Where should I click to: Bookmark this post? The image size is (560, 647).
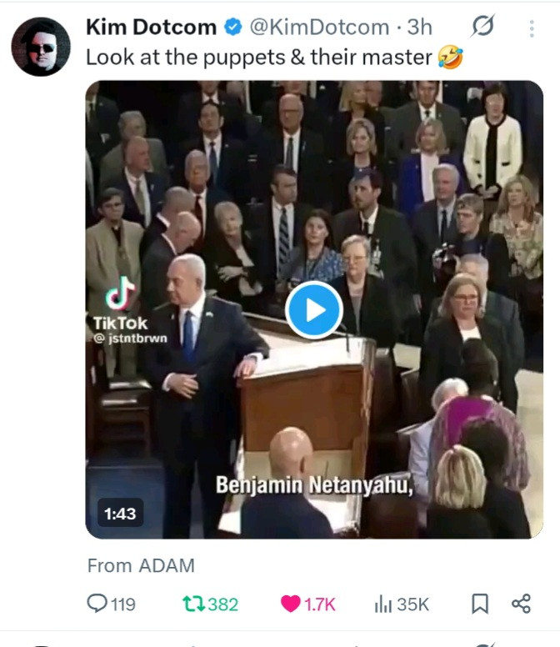(x=480, y=604)
